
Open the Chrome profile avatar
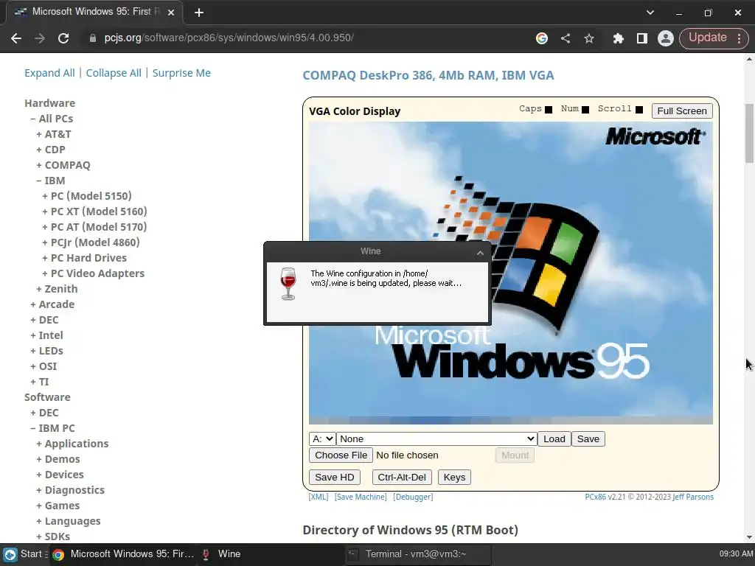pos(666,38)
